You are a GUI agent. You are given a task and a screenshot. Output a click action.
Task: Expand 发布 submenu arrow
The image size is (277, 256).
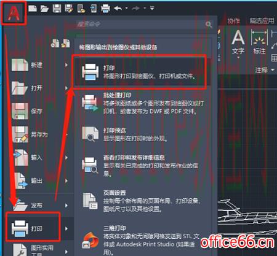66,205
